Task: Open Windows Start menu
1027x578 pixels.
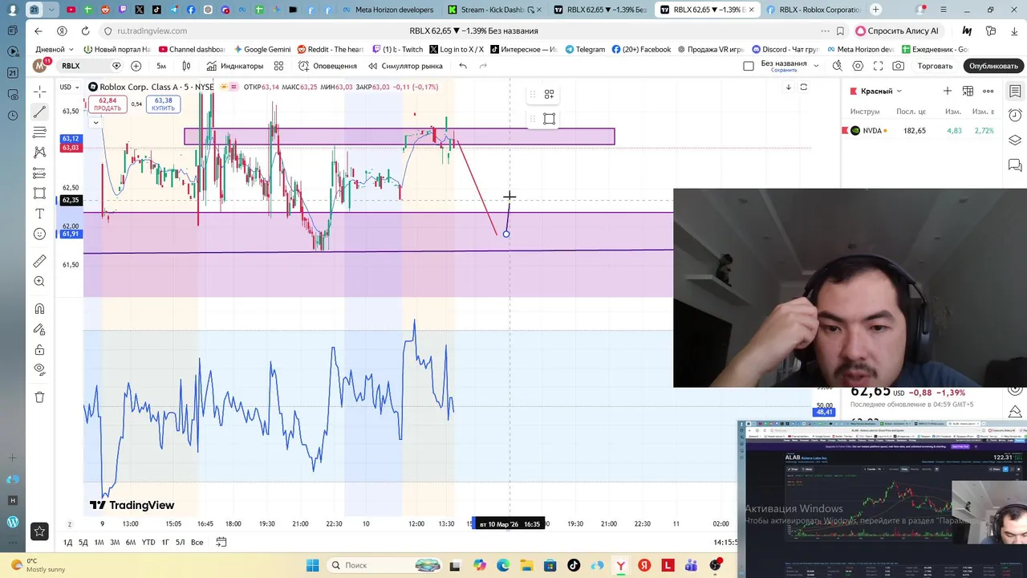Action: point(313,565)
